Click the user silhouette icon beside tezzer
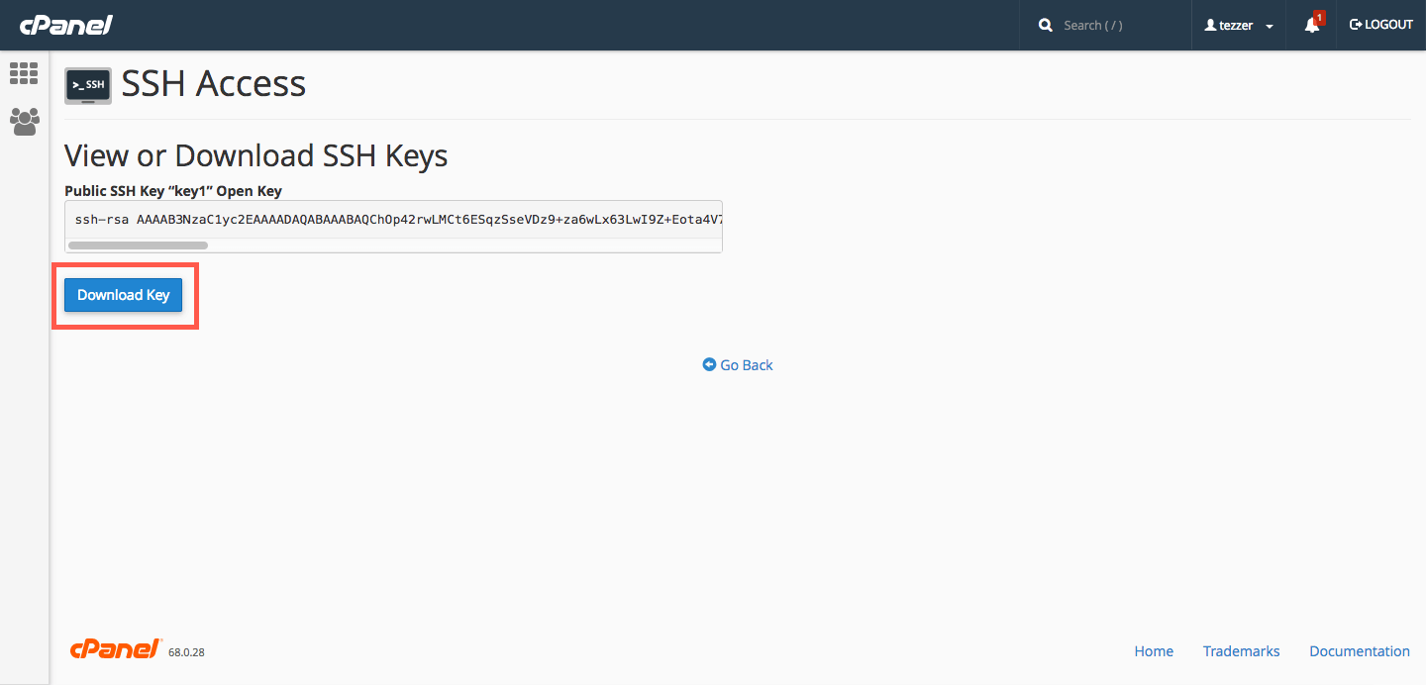The width and height of the screenshot is (1426, 685). pos(1210,25)
